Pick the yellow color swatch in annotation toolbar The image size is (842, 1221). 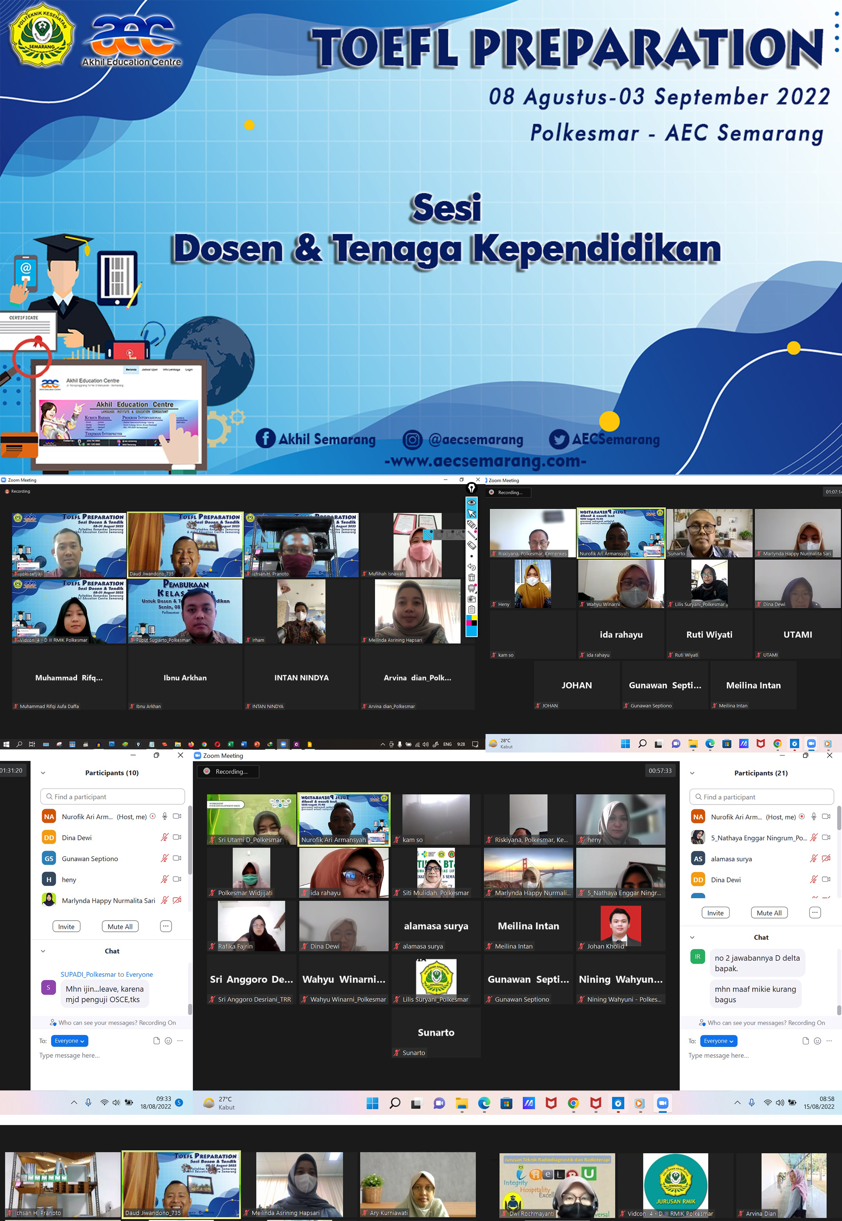tap(474, 617)
